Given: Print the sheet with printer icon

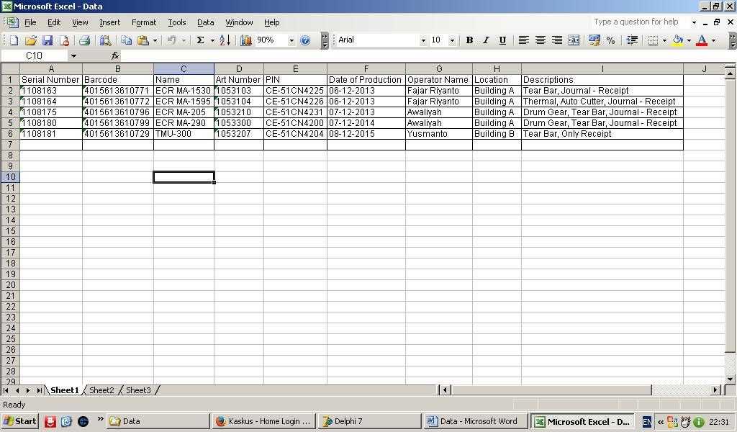Looking at the screenshot, I should (x=85, y=40).
